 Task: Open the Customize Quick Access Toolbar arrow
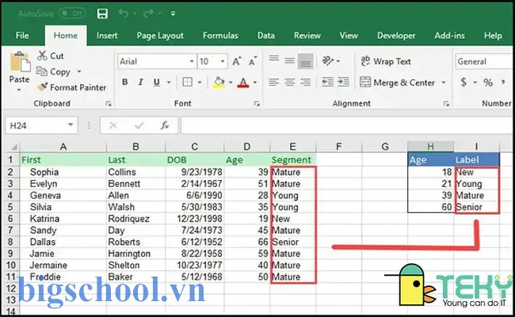(x=173, y=13)
